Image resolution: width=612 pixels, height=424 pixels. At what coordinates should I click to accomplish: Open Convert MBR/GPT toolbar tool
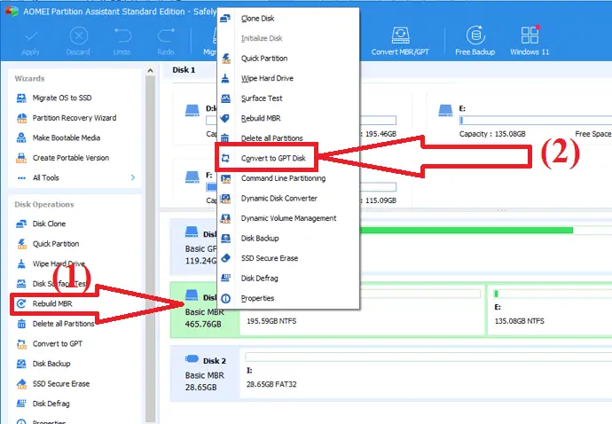(x=400, y=42)
